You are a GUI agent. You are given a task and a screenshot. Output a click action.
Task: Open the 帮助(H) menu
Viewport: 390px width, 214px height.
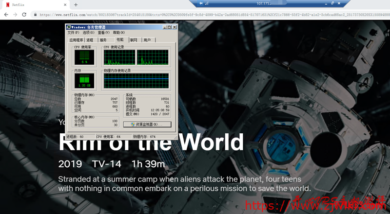[x=118, y=33]
